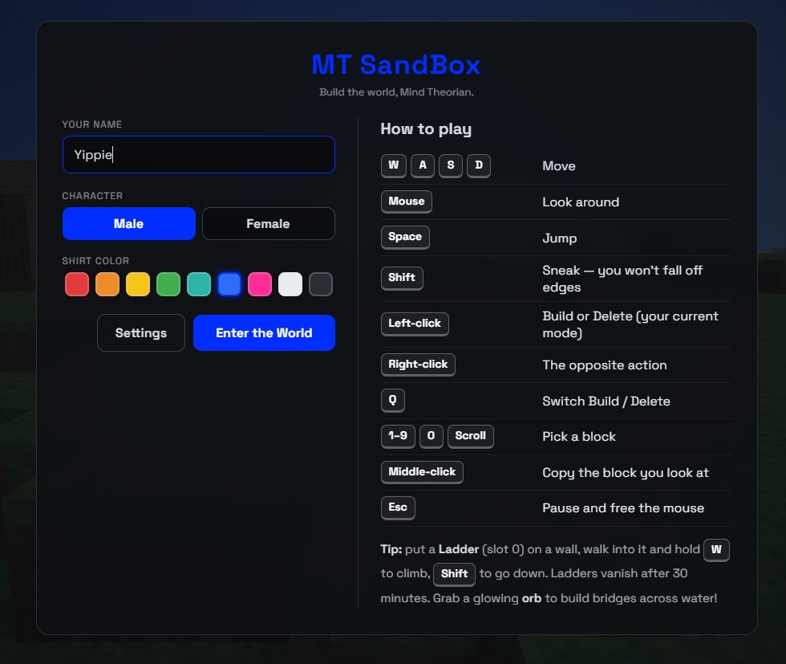Click the SHIRT COLOR label

(95, 261)
